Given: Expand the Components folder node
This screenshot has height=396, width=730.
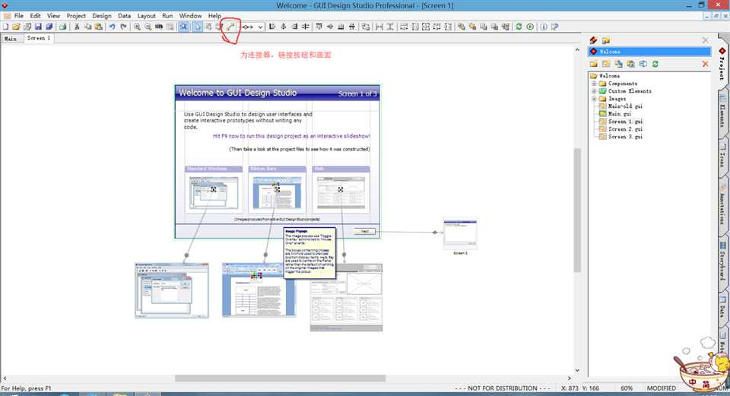Looking at the screenshot, I should (x=594, y=84).
